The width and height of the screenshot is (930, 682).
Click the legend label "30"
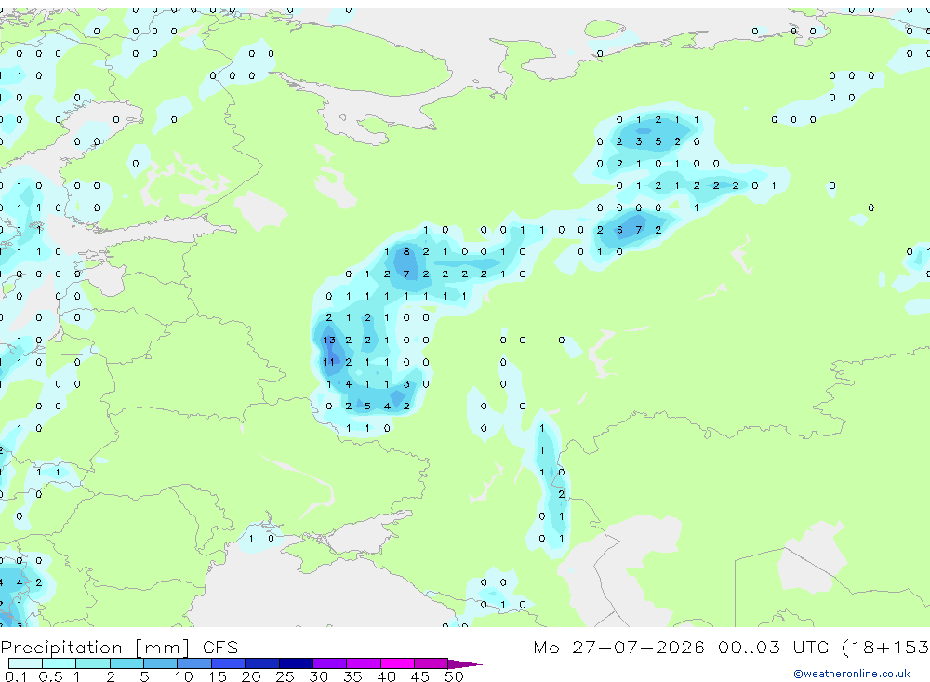[x=319, y=676]
